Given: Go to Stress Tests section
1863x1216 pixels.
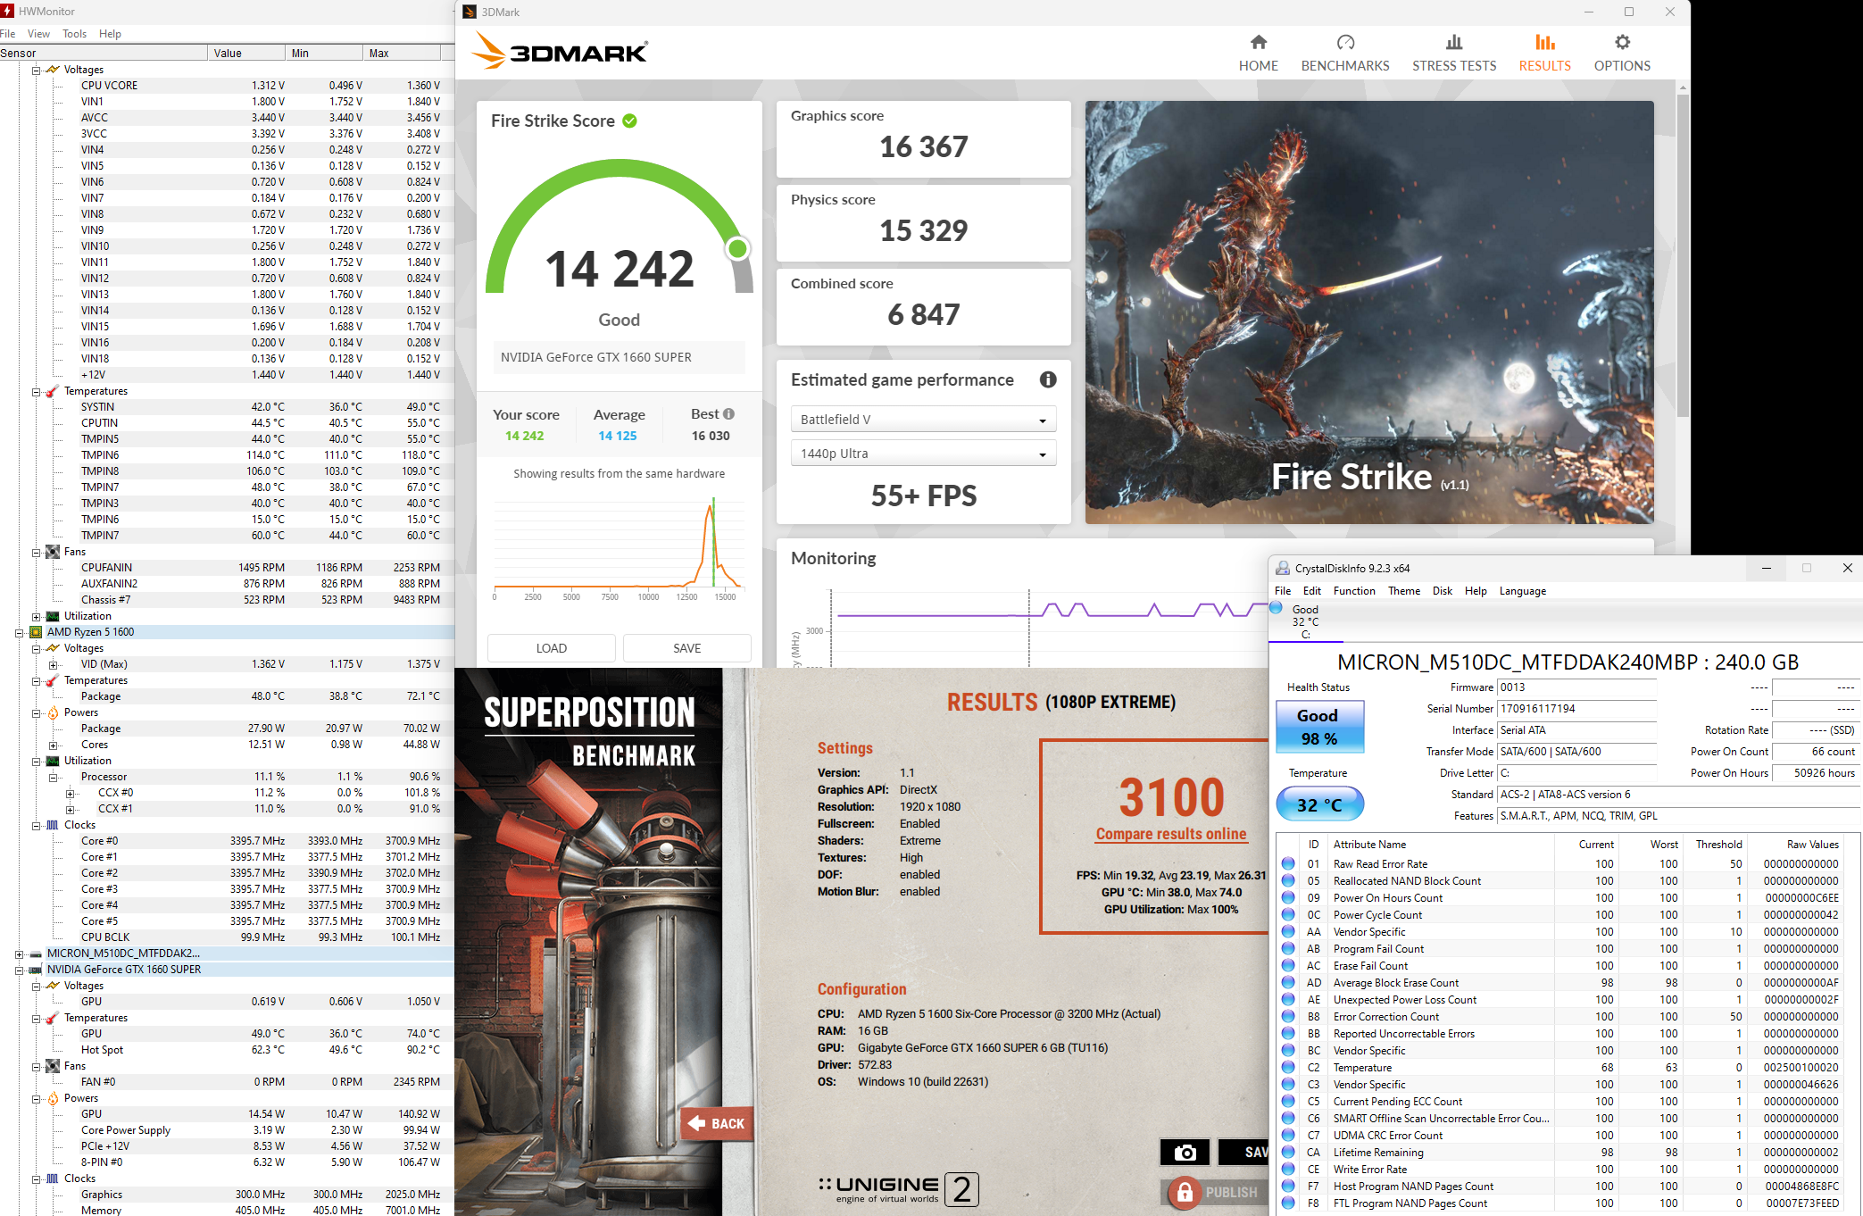Looking at the screenshot, I should point(1453,53).
